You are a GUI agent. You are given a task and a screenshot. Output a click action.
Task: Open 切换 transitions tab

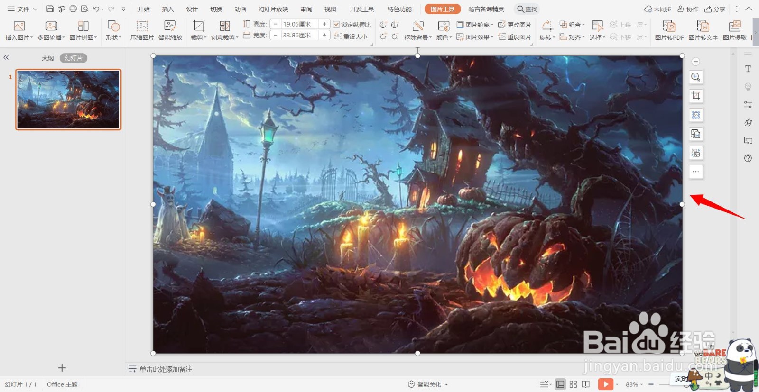point(216,9)
